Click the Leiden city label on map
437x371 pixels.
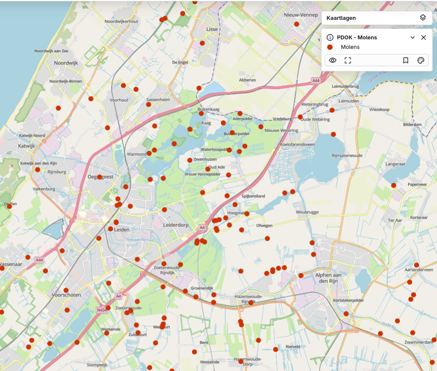[122, 230]
